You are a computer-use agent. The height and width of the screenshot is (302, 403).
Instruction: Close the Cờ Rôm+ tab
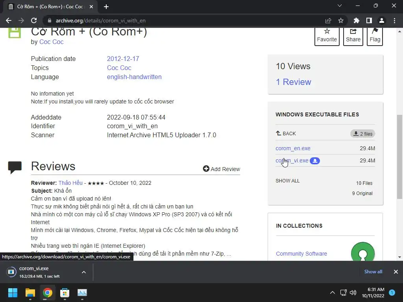pyautogui.click(x=91, y=7)
